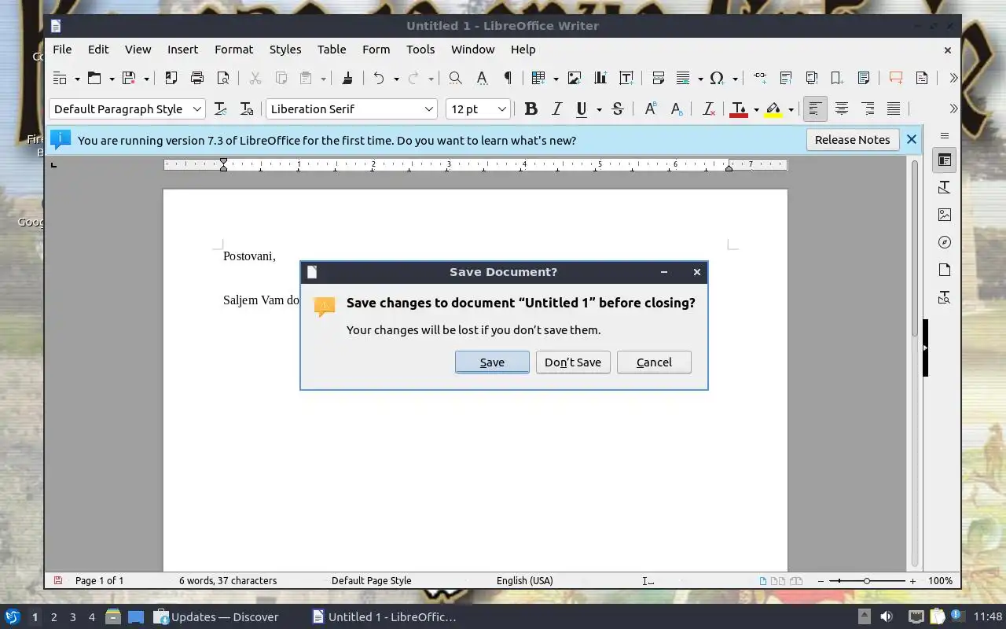The image size is (1006, 629).
Task: Expand the New document dropdown arrow
Action: (77, 79)
